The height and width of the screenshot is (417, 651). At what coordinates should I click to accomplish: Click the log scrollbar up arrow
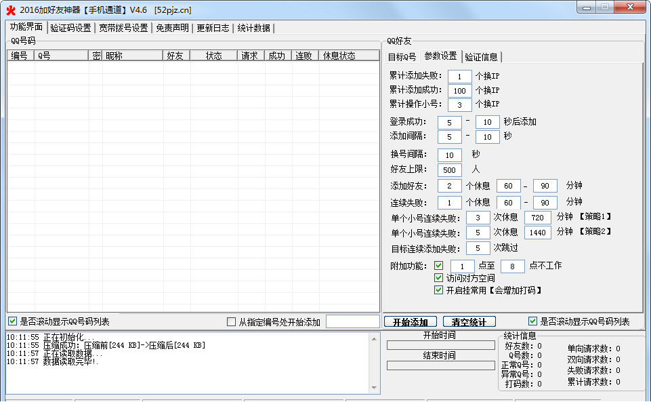pos(374,339)
